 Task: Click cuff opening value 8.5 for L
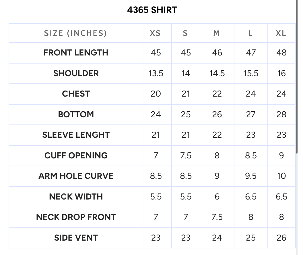coord(251,156)
